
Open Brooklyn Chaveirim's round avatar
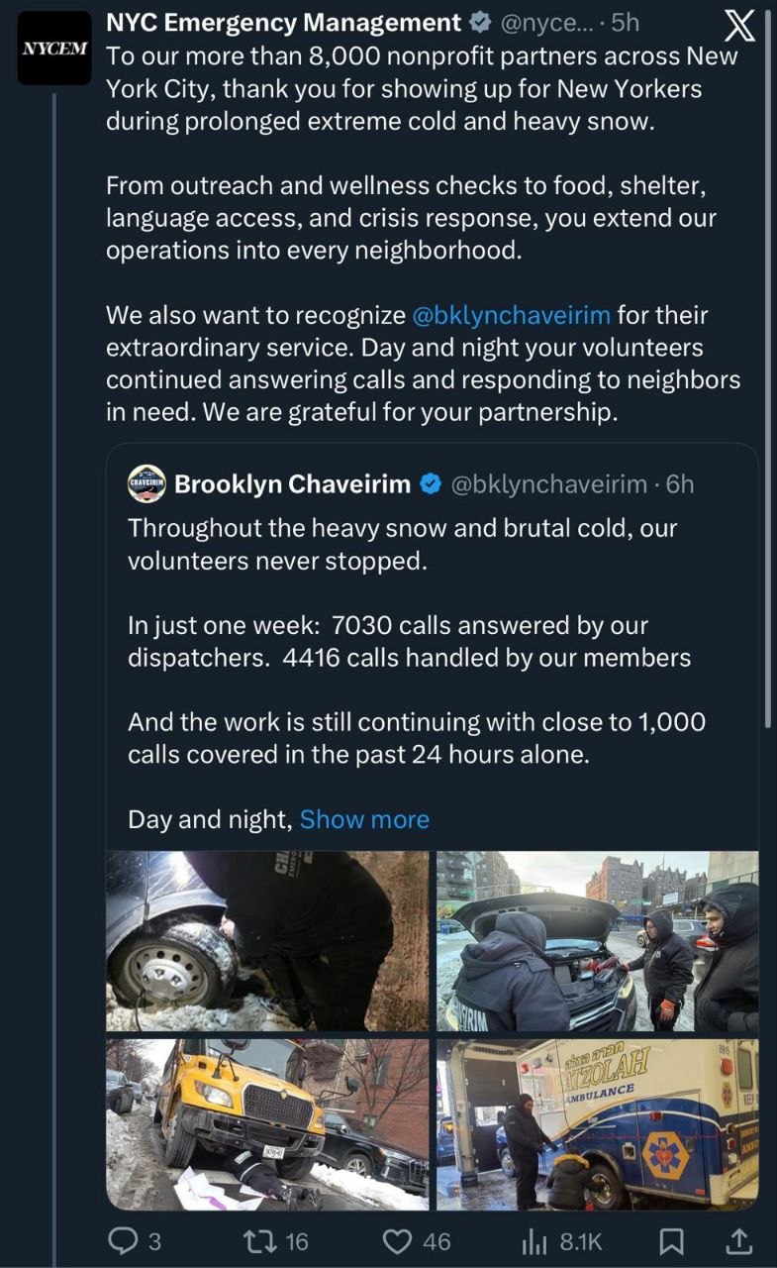pos(146,483)
